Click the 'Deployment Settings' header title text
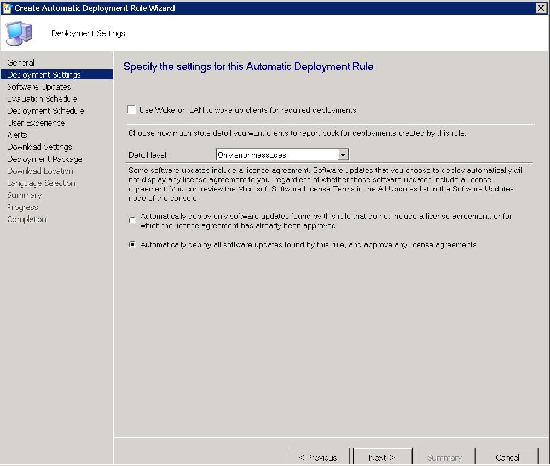This screenshot has height=466, width=550. point(88,33)
